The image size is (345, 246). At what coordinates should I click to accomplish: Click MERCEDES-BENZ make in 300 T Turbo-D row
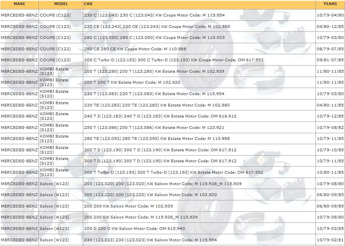[x=19, y=172]
